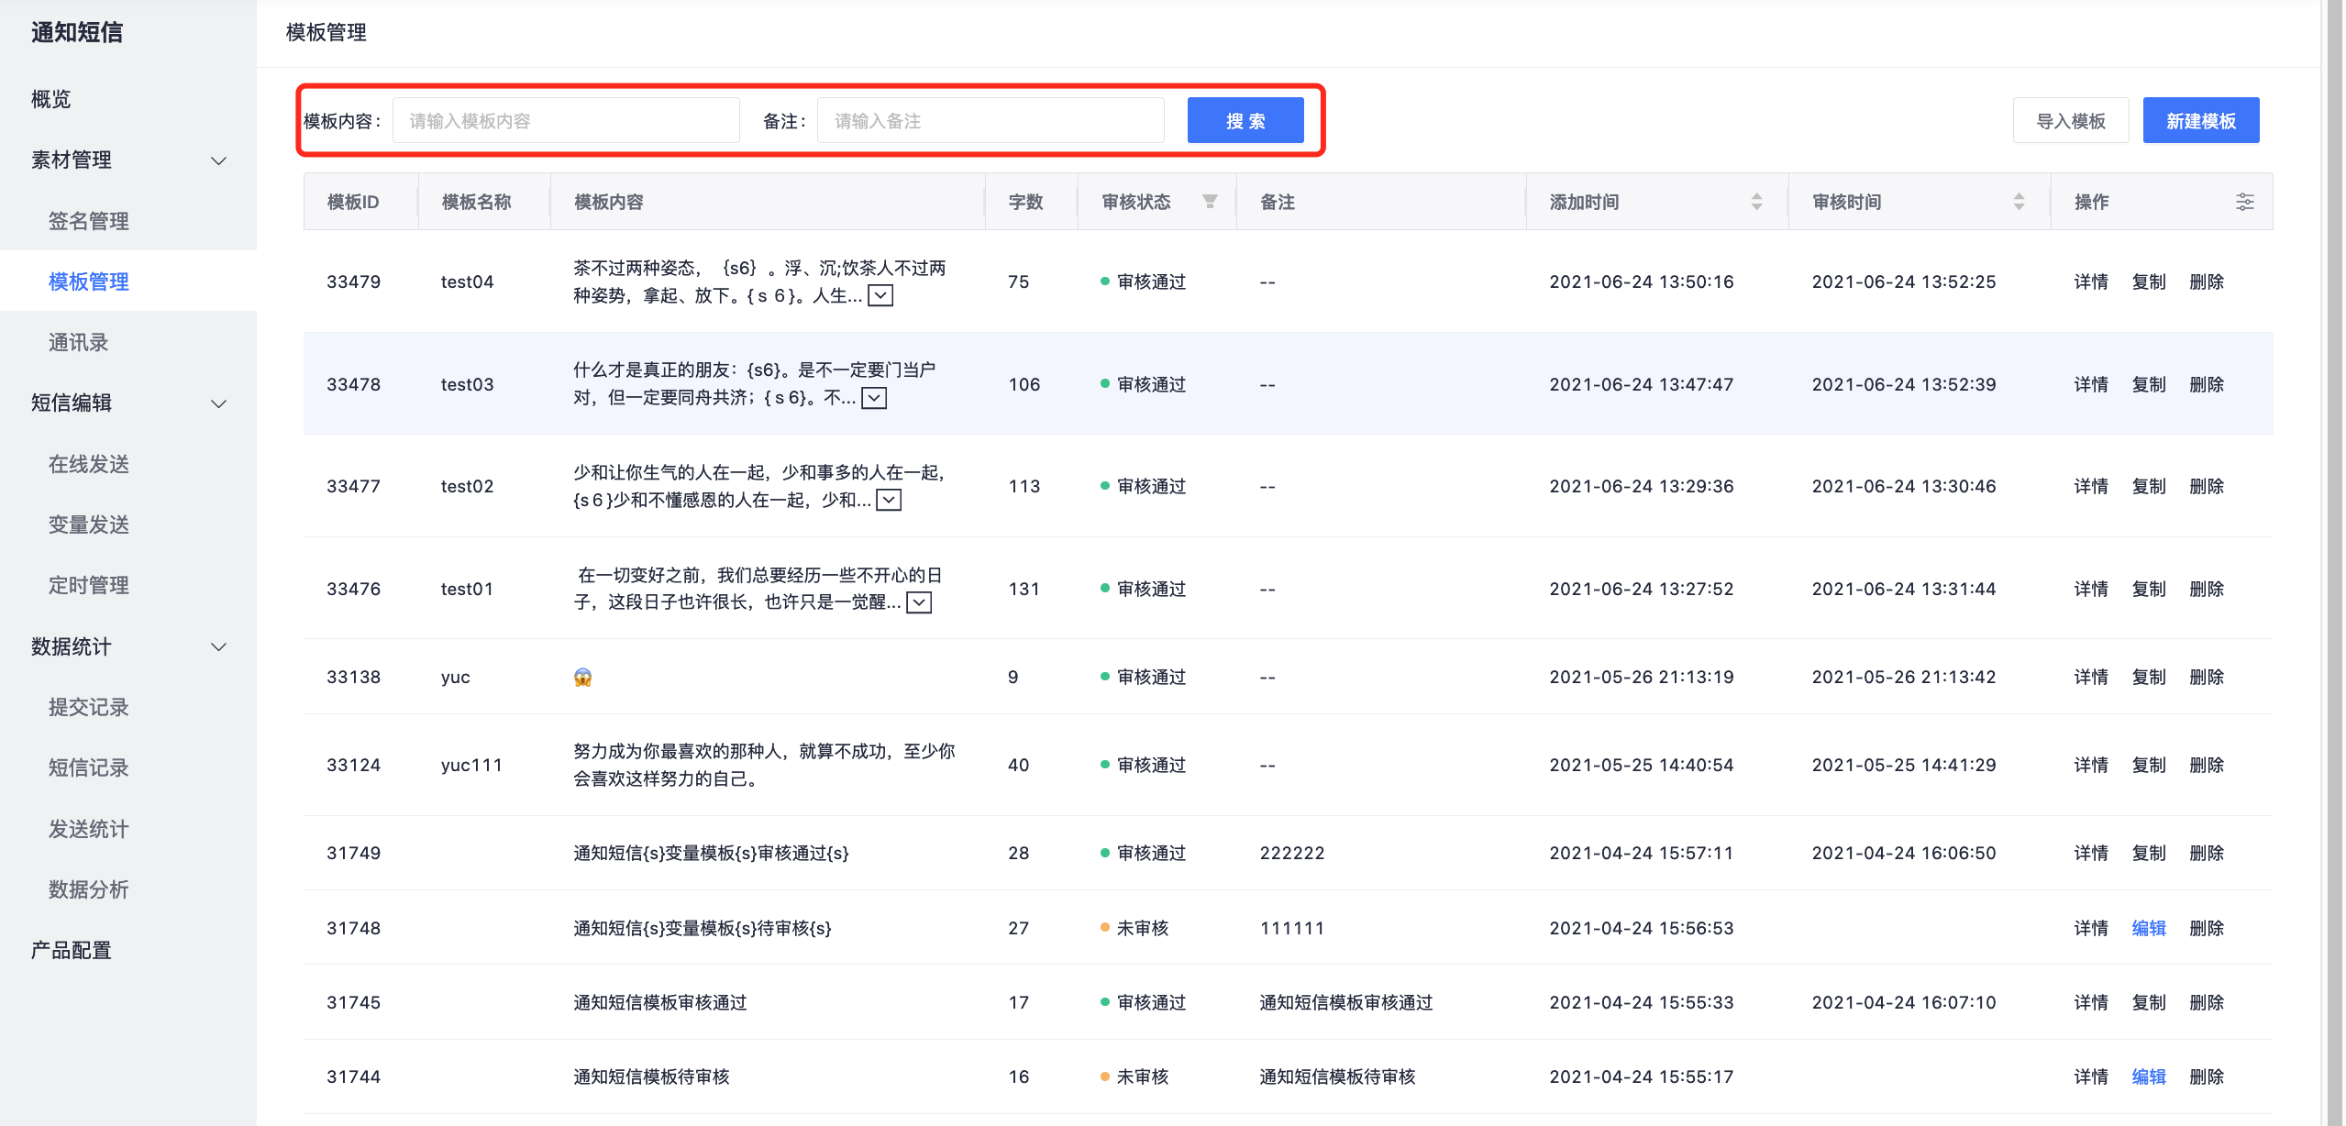The image size is (2346, 1126).
Task: Expand template content for test03 row
Action: pos(874,398)
